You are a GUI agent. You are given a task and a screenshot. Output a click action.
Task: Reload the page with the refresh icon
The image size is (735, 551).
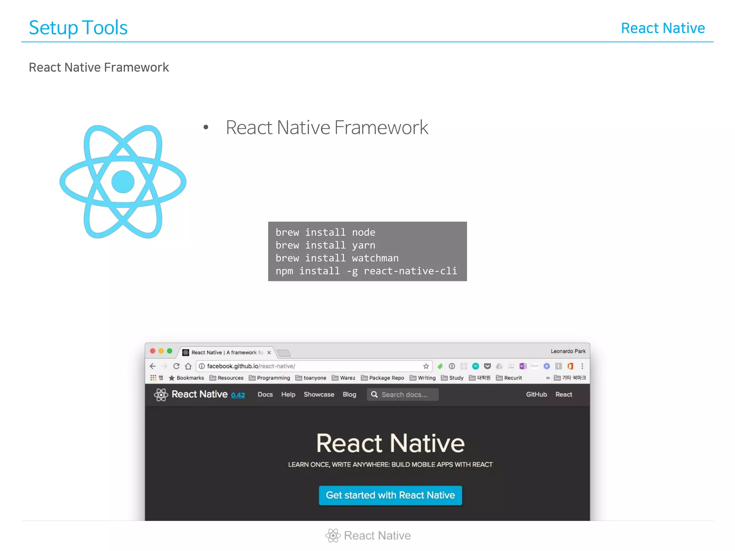(176, 366)
